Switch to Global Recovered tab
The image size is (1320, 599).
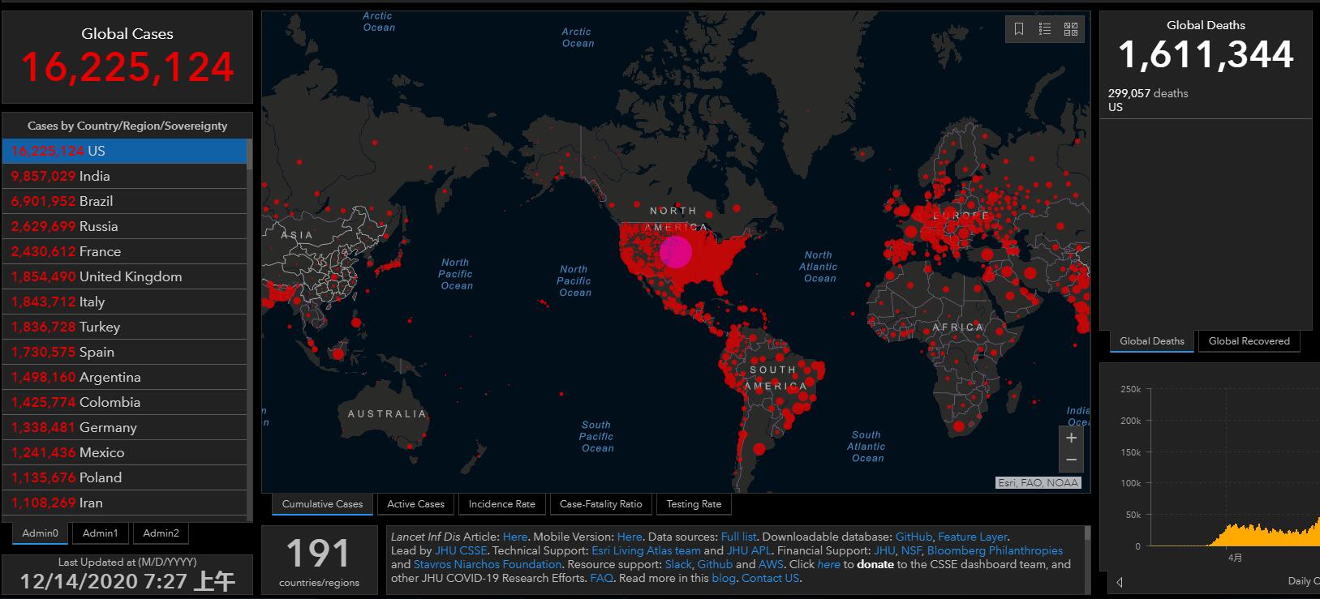[x=1249, y=341]
